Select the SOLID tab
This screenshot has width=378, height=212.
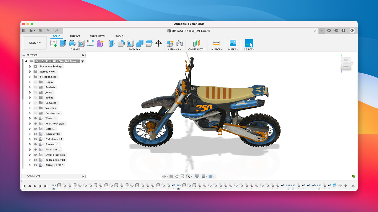(x=56, y=36)
